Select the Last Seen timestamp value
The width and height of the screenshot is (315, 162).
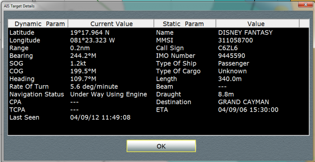pos(100,117)
